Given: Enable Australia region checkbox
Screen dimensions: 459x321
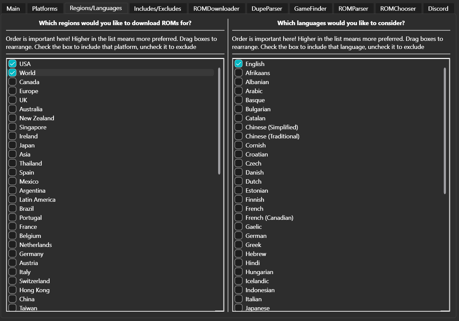Looking at the screenshot, I should click(12, 109).
